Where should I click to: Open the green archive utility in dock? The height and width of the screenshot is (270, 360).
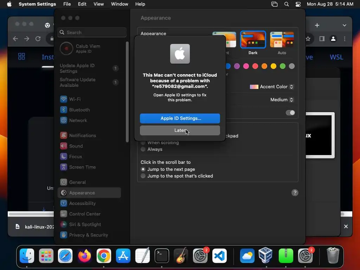pos(286,256)
